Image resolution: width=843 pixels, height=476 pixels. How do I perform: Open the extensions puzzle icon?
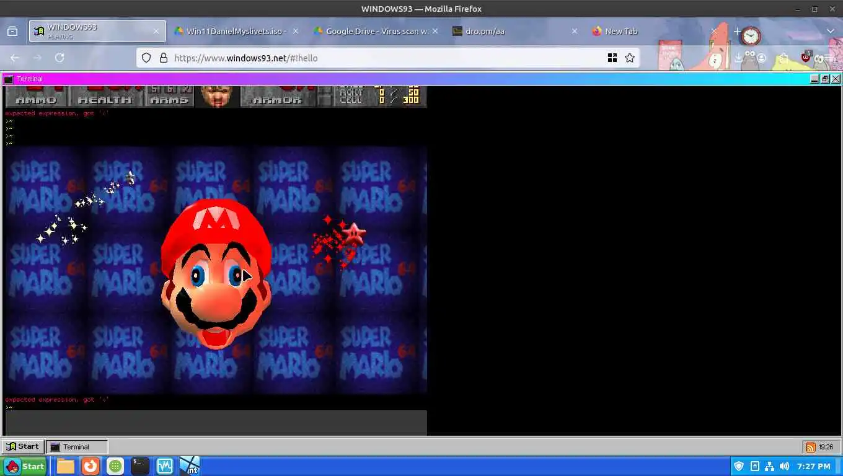784,58
